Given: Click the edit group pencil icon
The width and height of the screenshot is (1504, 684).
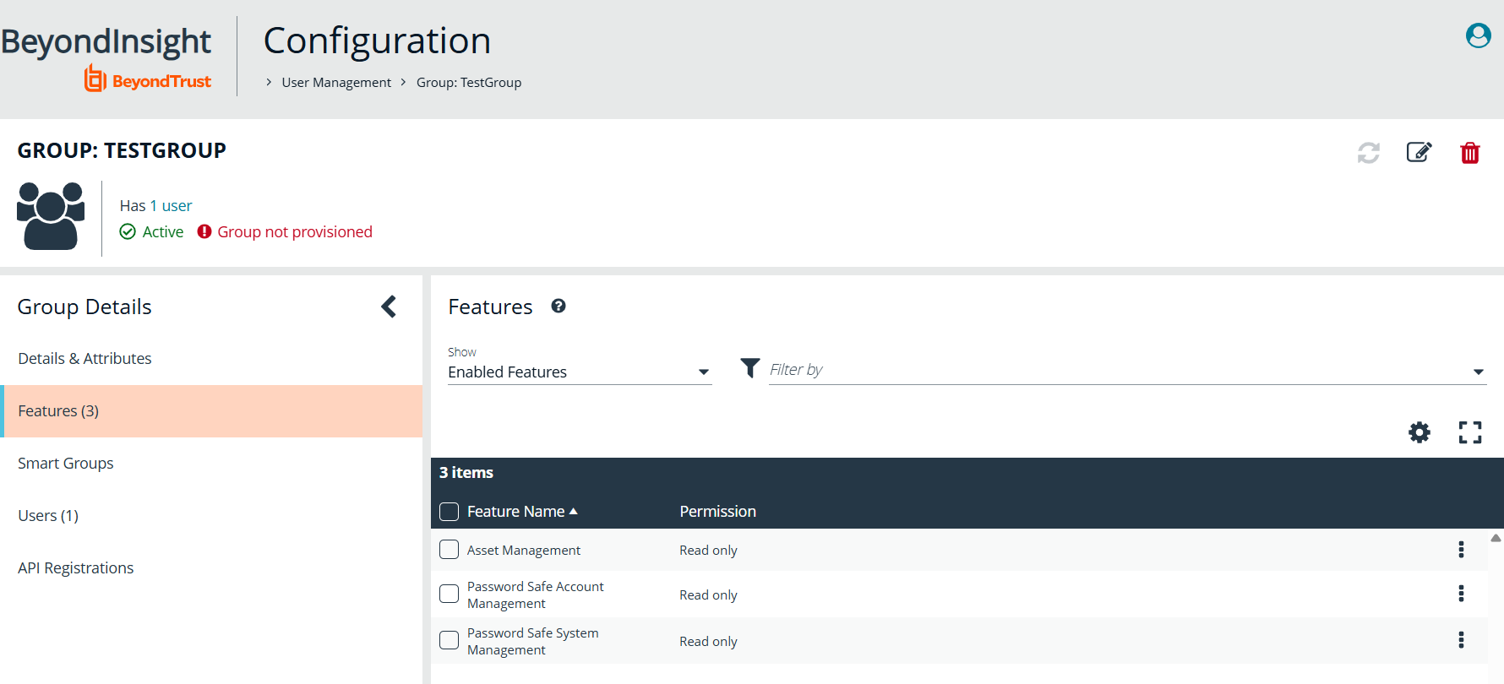Looking at the screenshot, I should point(1419,152).
